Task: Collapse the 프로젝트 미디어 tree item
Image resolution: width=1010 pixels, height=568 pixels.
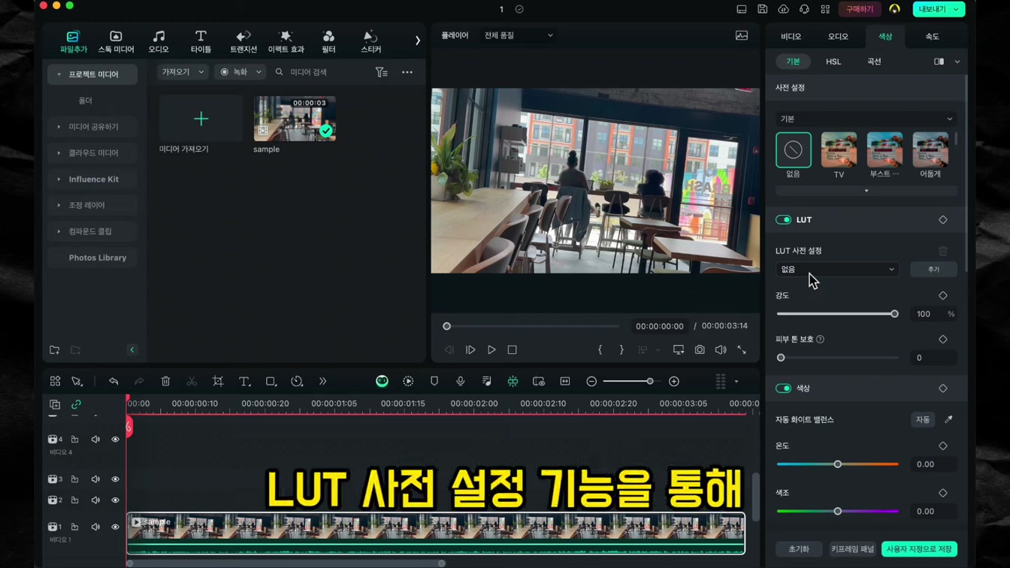Action: [59, 74]
